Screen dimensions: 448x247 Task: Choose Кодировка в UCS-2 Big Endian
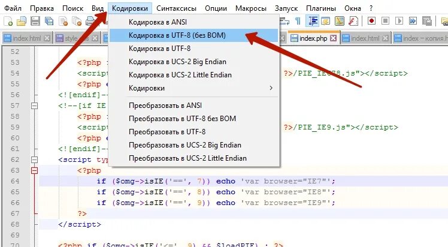tap(193, 62)
